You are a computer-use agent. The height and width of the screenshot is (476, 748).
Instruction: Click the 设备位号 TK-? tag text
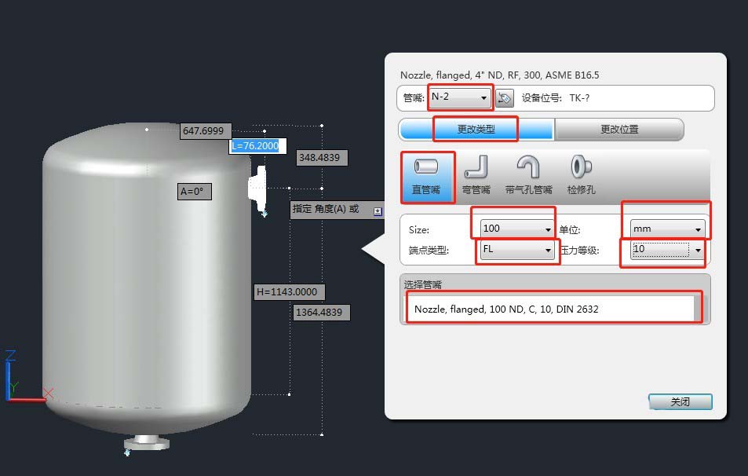[555, 98]
